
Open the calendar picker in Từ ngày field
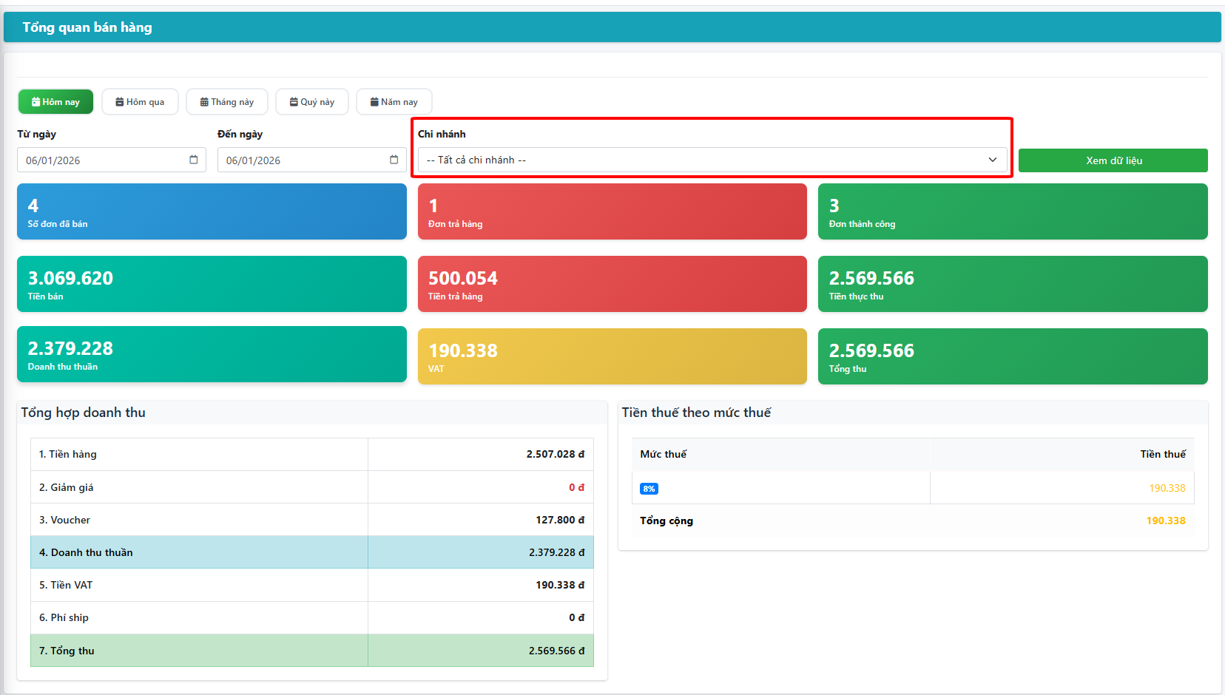(194, 160)
